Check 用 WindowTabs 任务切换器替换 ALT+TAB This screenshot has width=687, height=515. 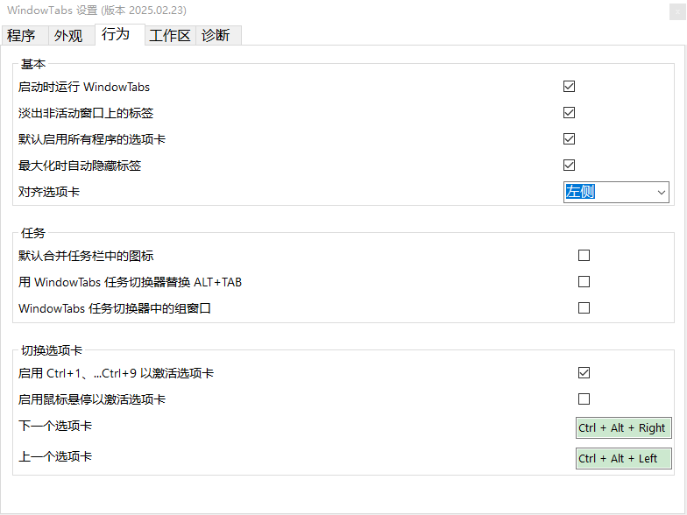click(584, 282)
